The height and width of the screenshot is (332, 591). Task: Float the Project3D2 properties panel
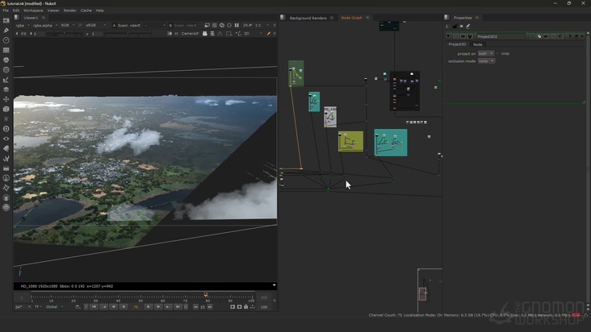coord(576,36)
